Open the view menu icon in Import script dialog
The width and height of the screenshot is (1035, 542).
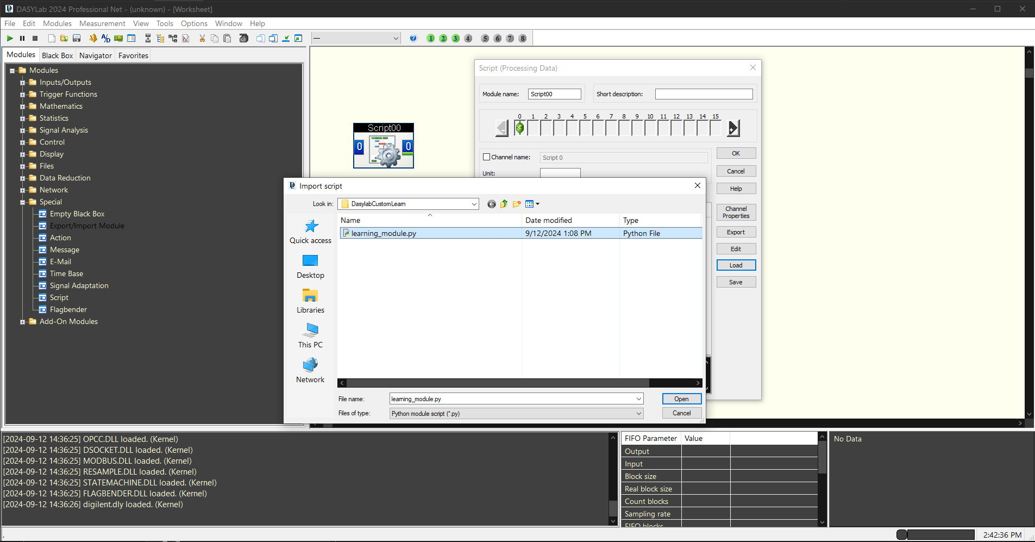[532, 204]
